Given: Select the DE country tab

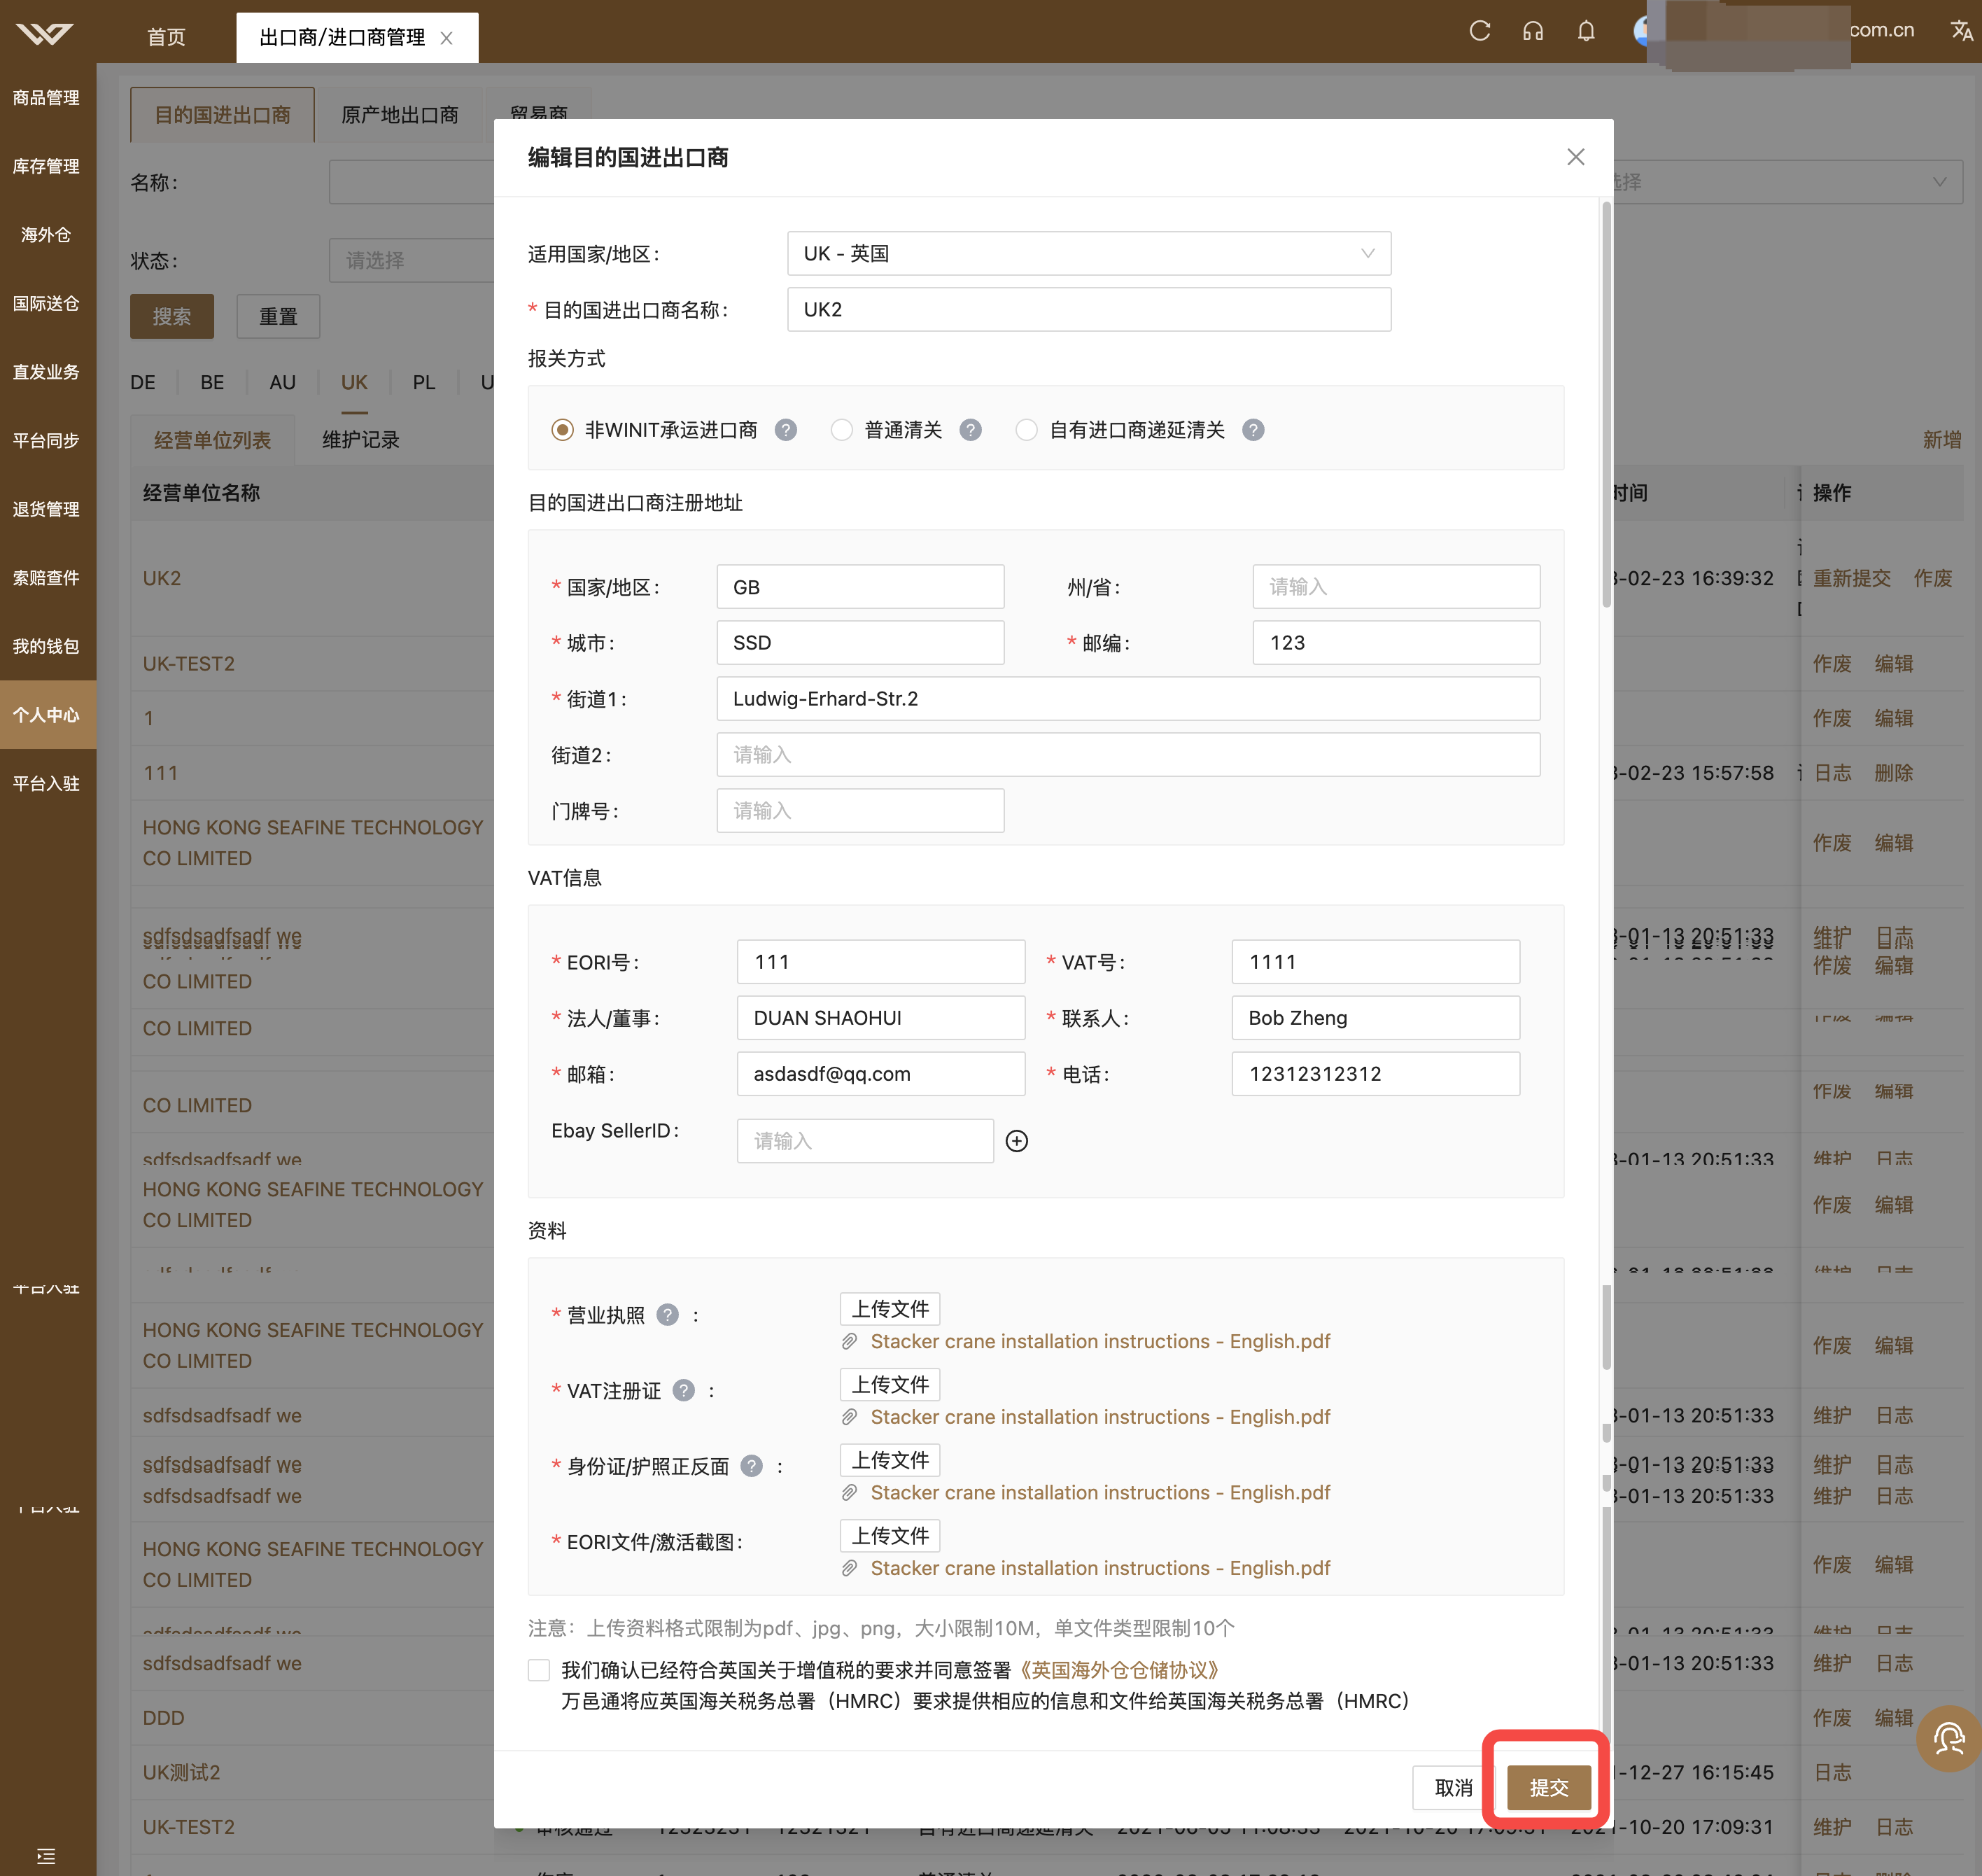Looking at the screenshot, I should pyautogui.click(x=143, y=383).
